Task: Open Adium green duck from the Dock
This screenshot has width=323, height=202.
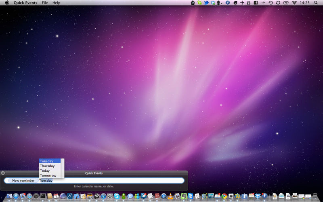Action: tap(124, 196)
